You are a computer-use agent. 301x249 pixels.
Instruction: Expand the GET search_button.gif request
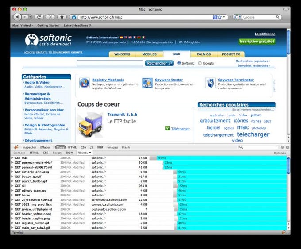[12, 181]
